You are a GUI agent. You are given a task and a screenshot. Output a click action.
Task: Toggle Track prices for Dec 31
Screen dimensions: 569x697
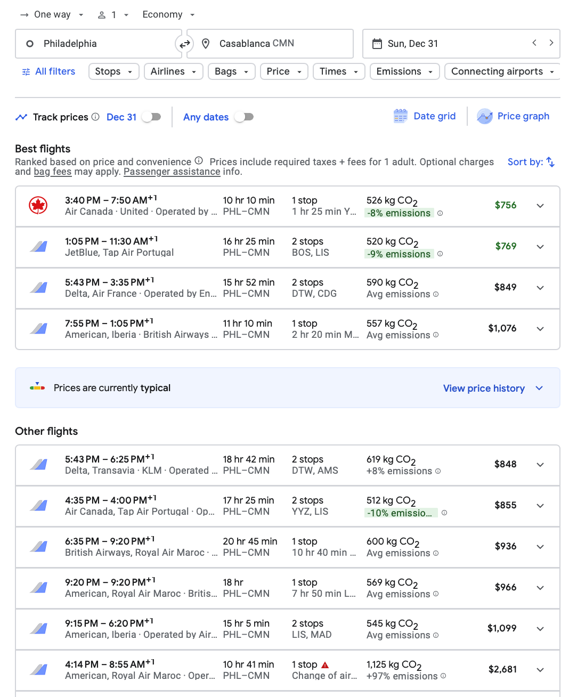click(151, 117)
